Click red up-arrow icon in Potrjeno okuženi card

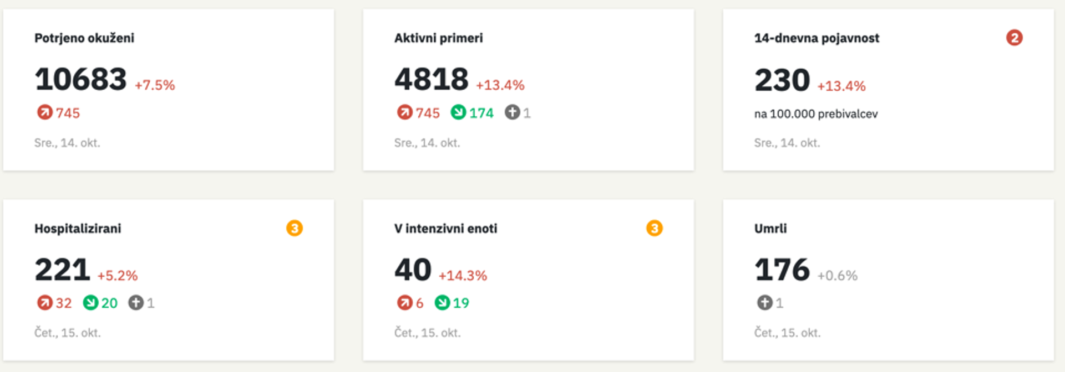point(44,112)
